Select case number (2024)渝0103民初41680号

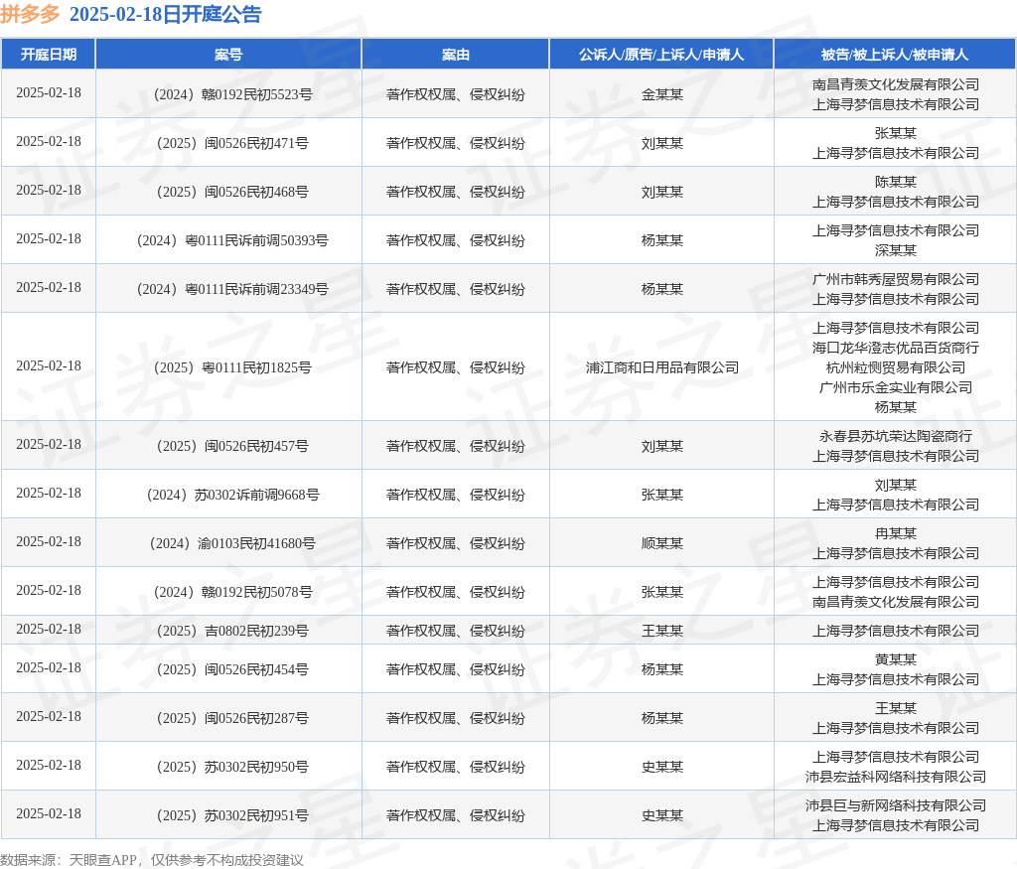coord(232,543)
